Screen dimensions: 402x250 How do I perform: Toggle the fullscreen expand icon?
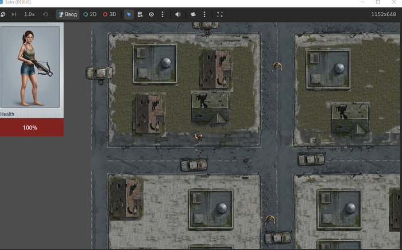pos(220,14)
